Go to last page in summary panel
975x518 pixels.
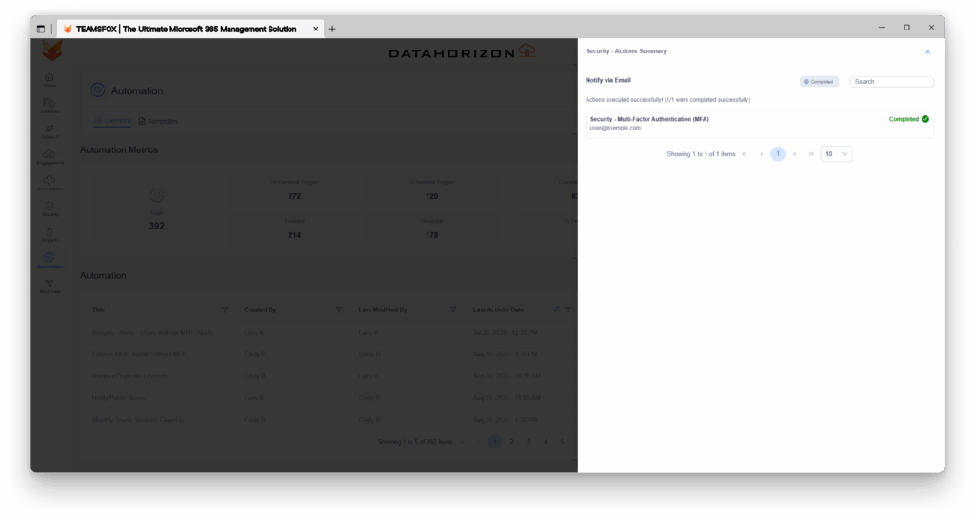pyautogui.click(x=811, y=154)
